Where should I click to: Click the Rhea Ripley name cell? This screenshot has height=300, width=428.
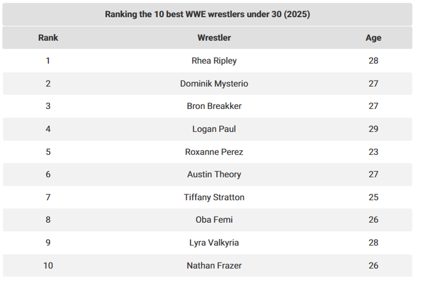coord(214,61)
